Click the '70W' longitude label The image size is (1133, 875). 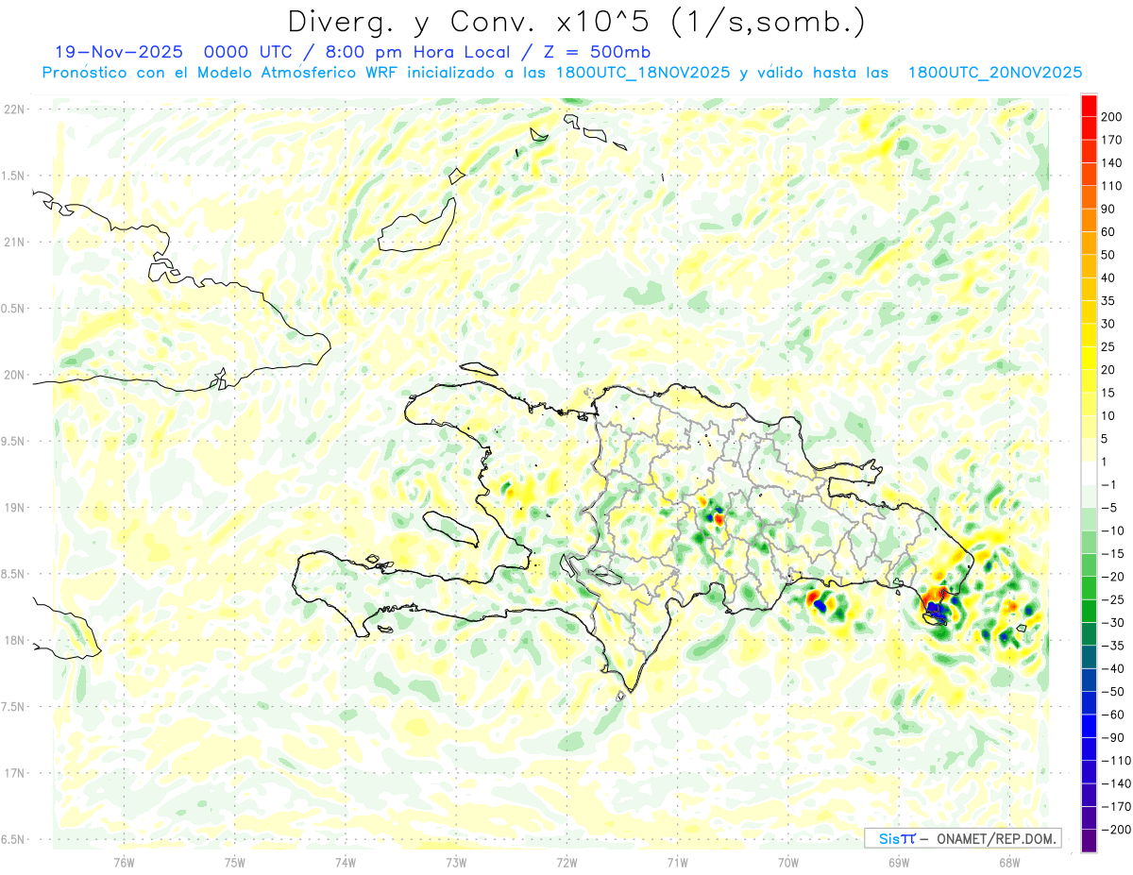(x=788, y=862)
